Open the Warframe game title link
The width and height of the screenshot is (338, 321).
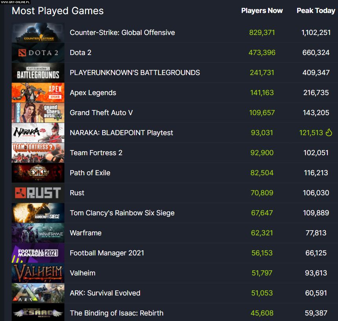click(86, 233)
